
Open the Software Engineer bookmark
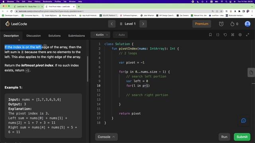point(129,15)
